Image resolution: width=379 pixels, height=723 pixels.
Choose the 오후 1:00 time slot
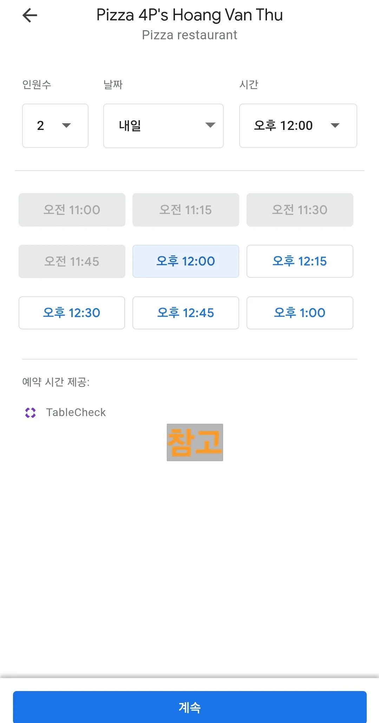[x=300, y=313]
